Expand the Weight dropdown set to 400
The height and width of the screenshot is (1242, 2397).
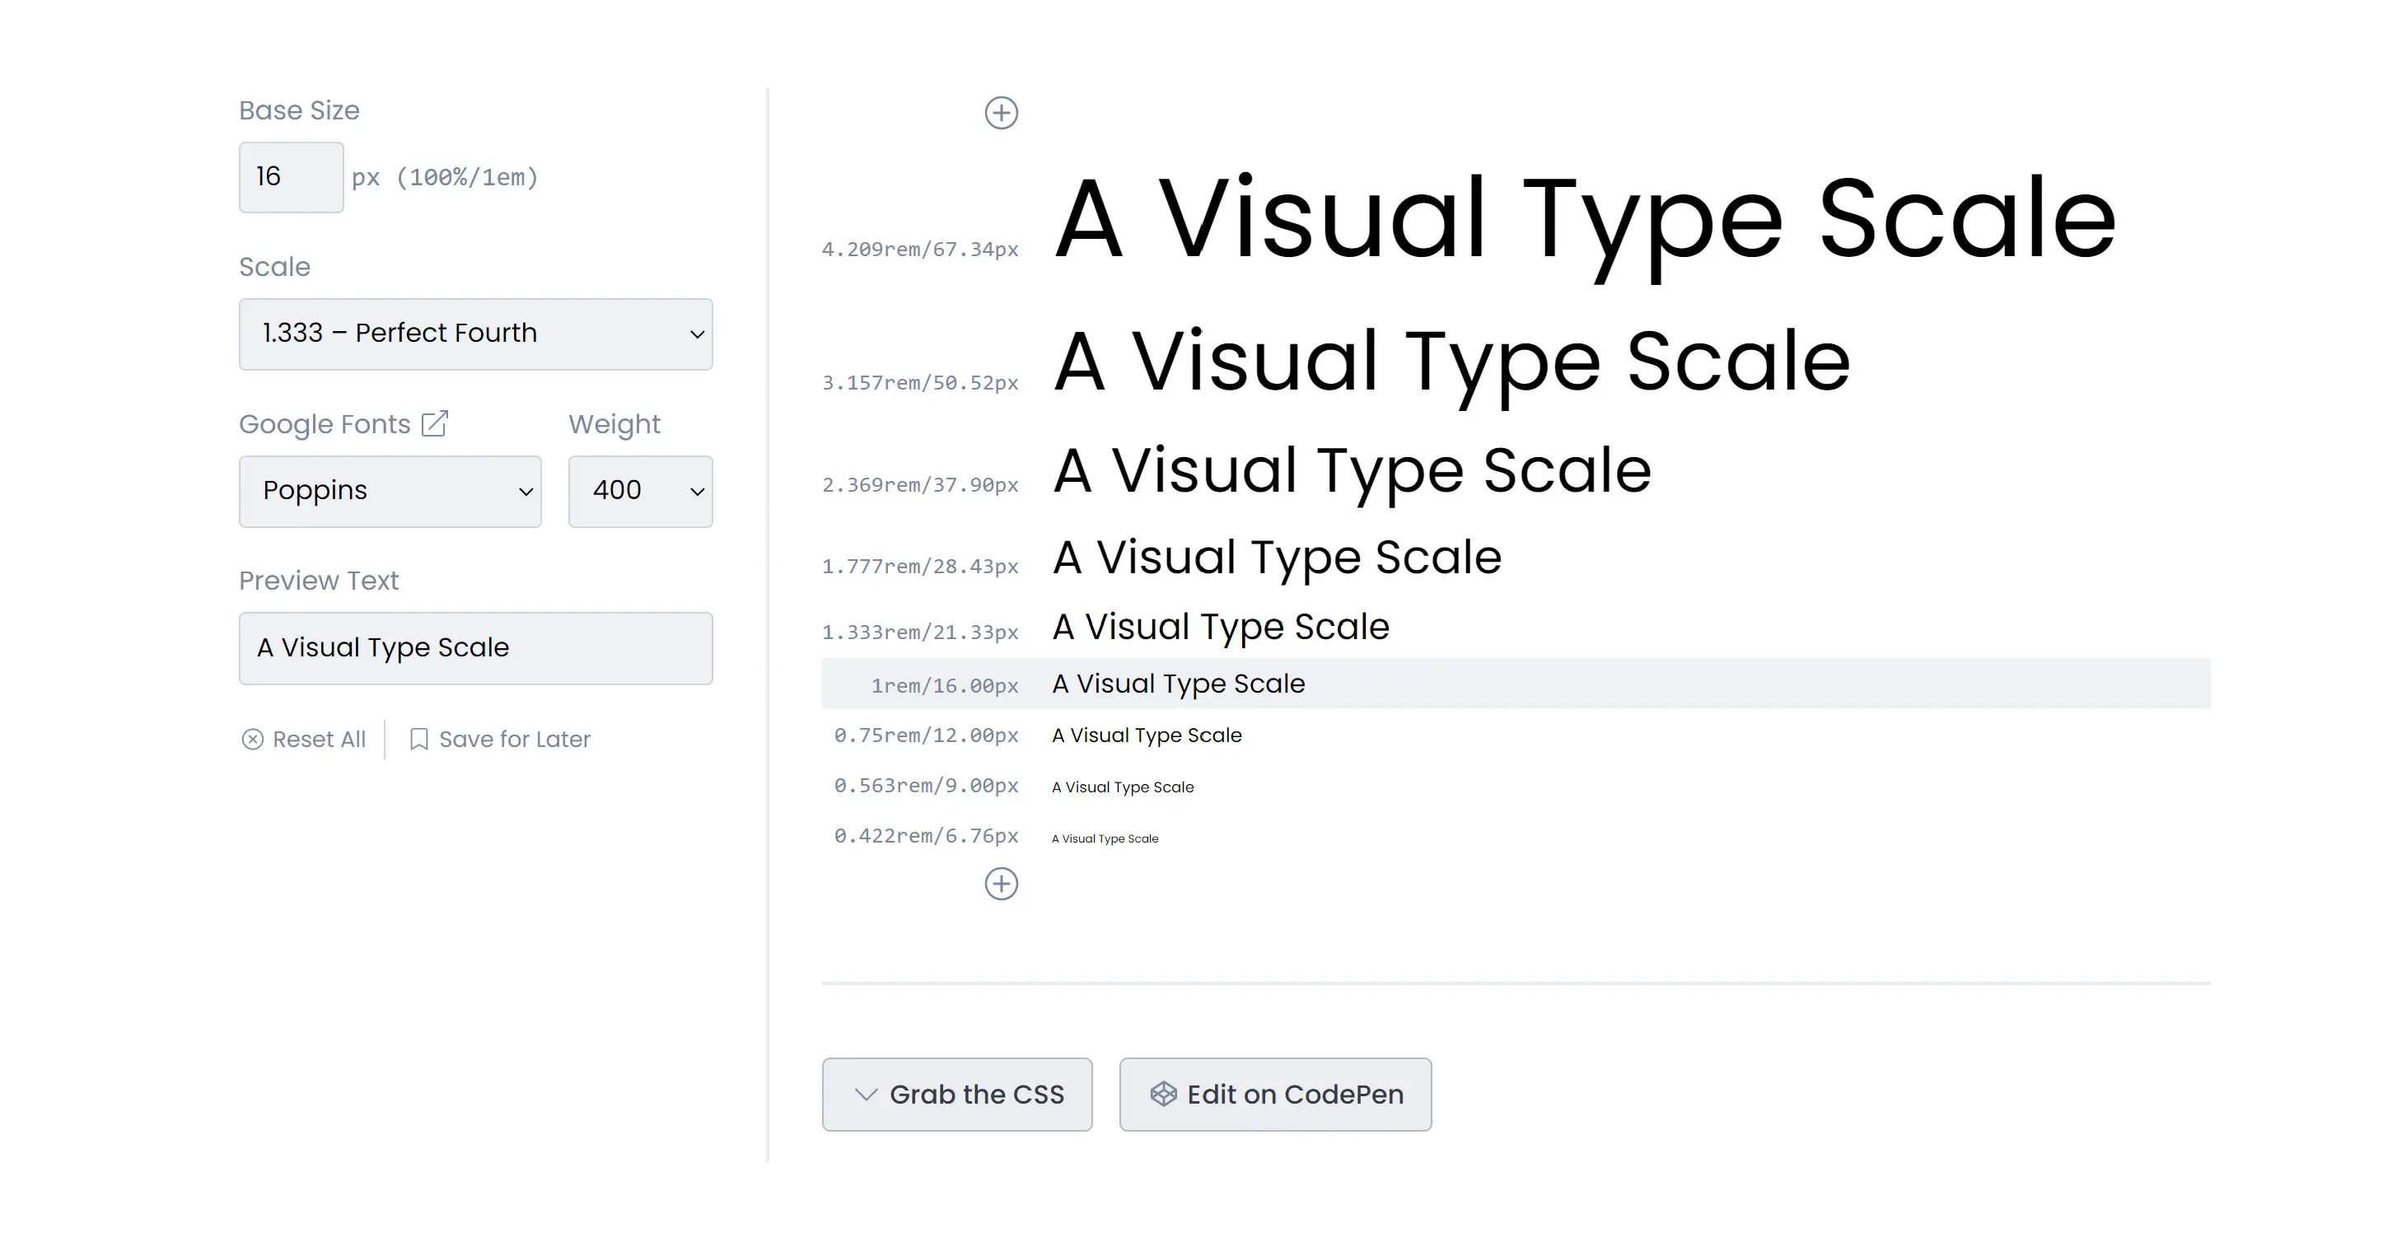click(x=640, y=491)
